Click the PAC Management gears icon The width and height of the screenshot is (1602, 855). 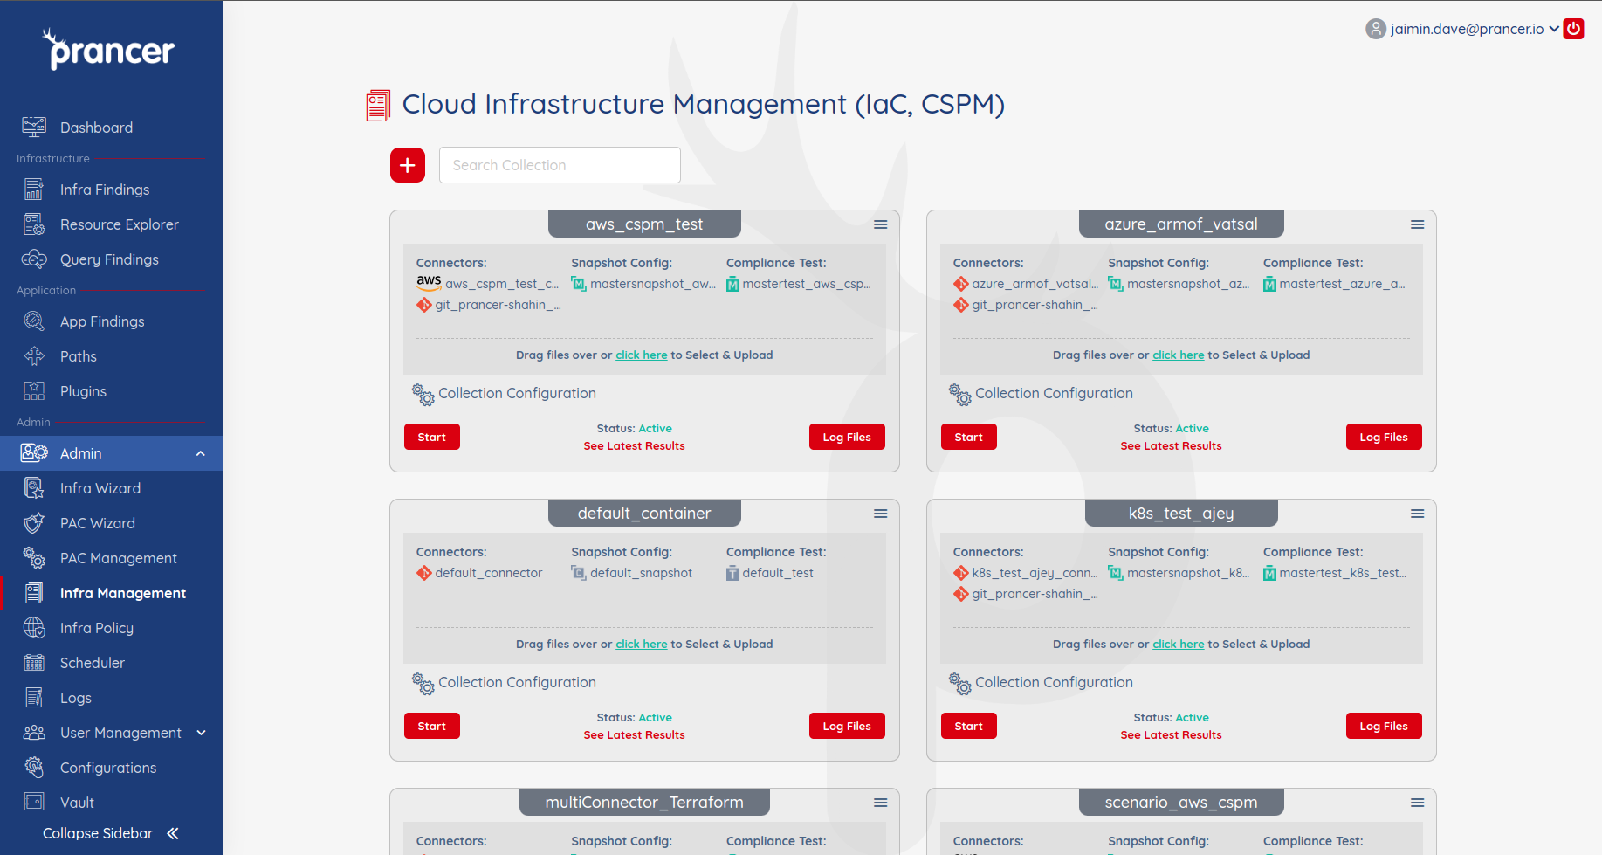click(34, 558)
